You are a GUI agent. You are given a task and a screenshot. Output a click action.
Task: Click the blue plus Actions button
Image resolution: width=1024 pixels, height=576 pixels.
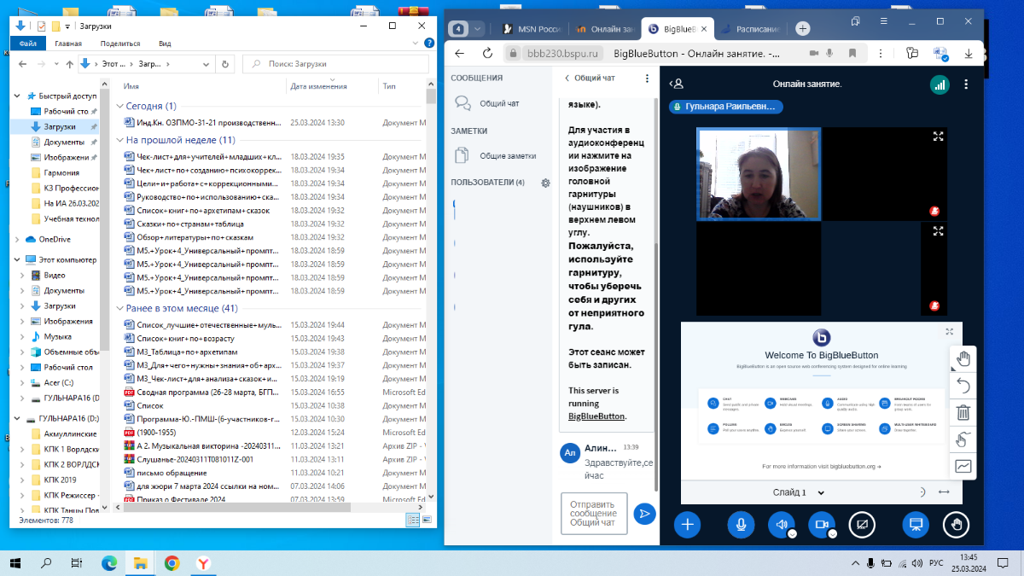688,525
